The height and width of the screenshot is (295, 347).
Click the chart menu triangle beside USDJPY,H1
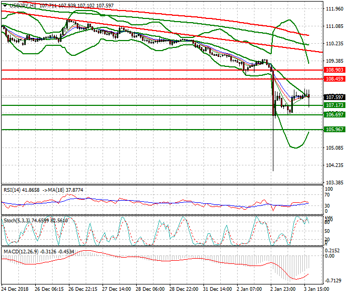5,6
